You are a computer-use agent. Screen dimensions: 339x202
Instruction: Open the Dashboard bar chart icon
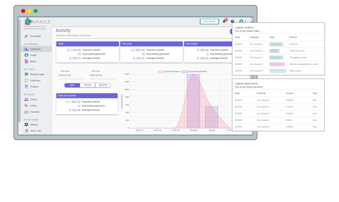(26, 49)
